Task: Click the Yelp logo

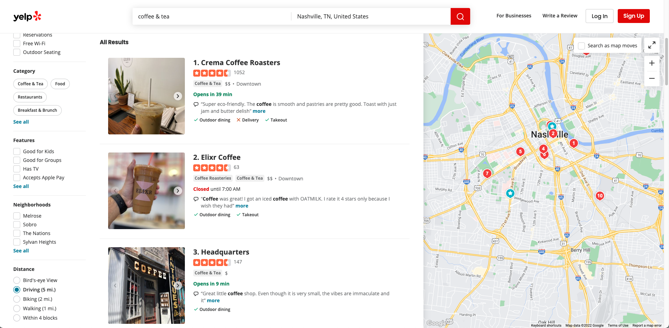Action: click(x=27, y=16)
